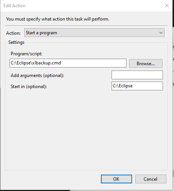Open the Action combo box showing Start a program

94,33
